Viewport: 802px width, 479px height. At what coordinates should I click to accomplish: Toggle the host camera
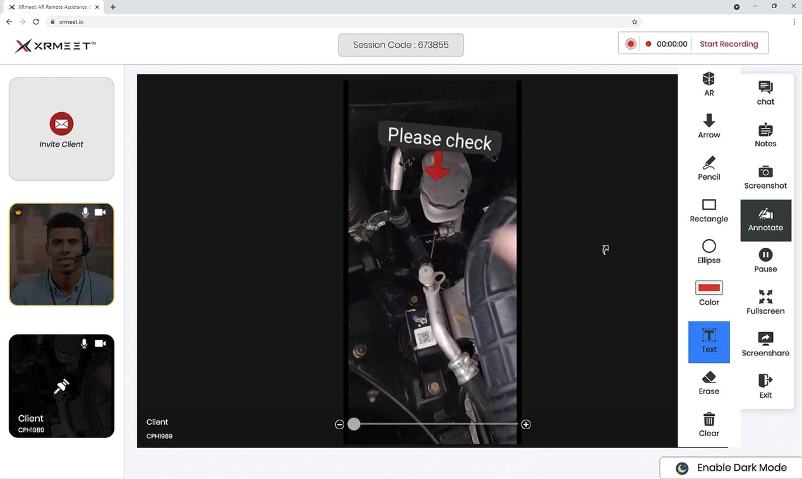(x=100, y=212)
